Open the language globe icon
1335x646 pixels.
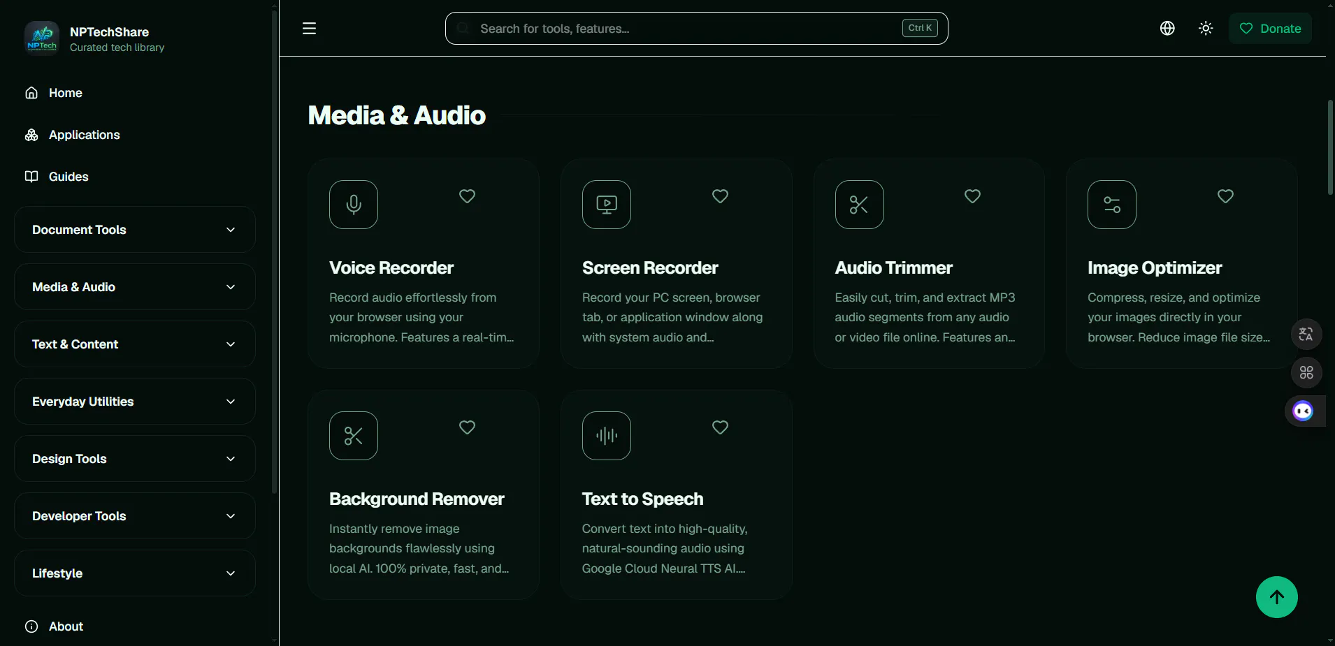[1167, 29]
